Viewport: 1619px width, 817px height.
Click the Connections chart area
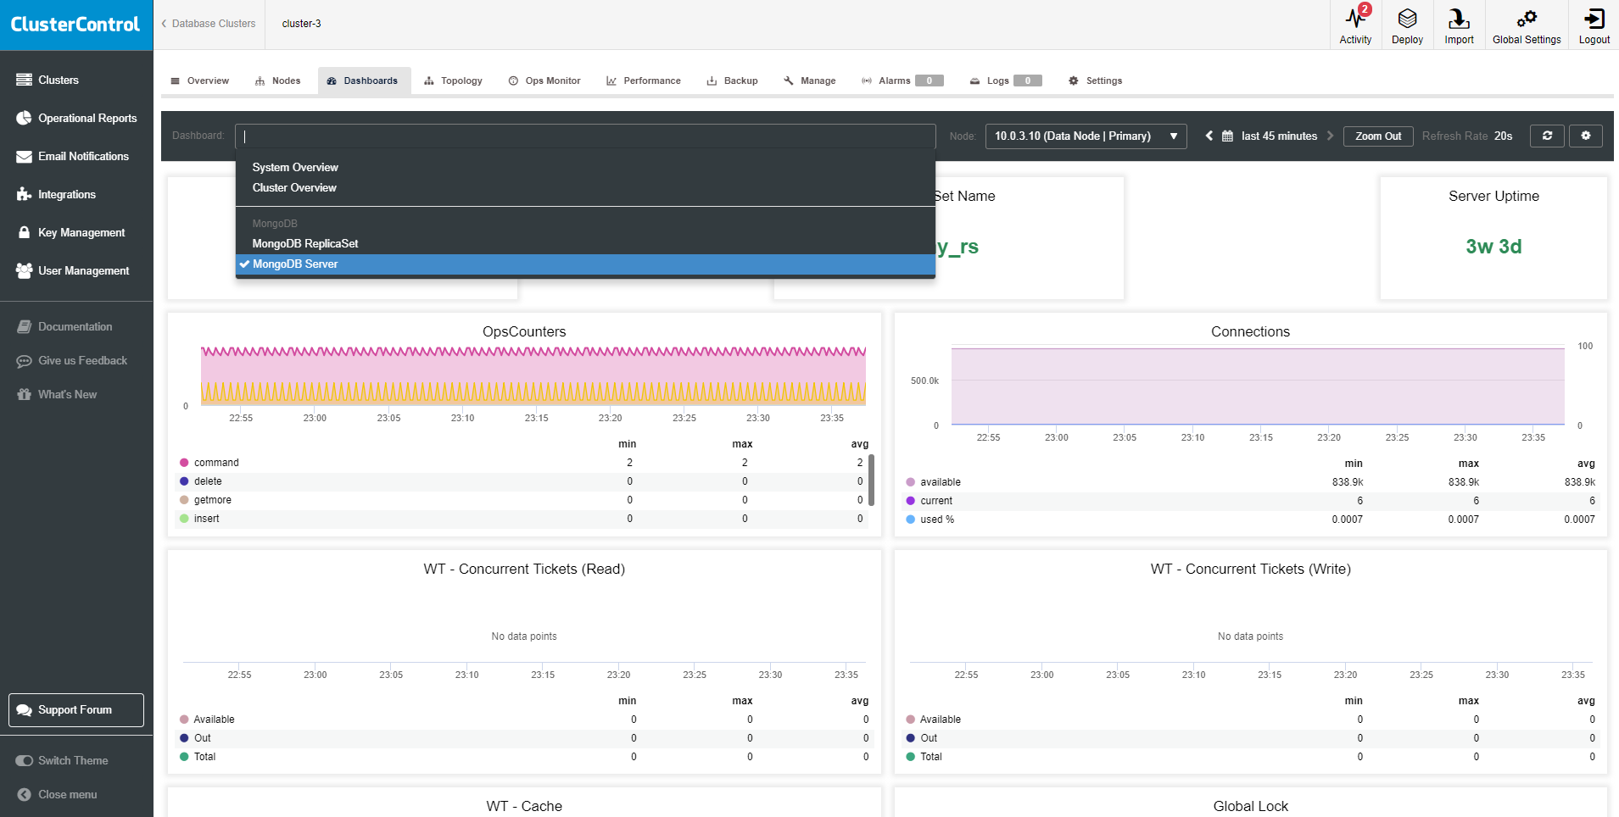pyautogui.click(x=1258, y=386)
